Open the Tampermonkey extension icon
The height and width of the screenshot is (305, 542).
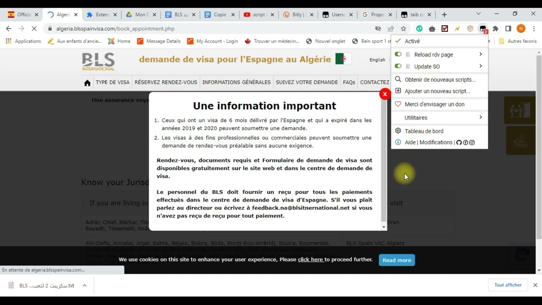tap(483, 29)
